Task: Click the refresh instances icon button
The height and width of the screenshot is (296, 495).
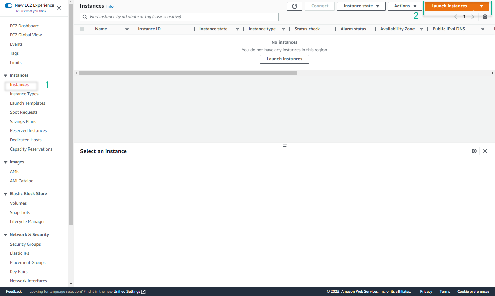Action: tap(295, 6)
